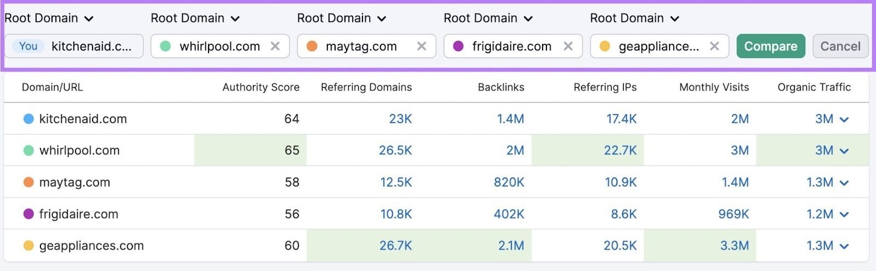This screenshot has width=876, height=271.
Task: Click the purple dot beside frigidaire.com field
Action: click(x=459, y=46)
